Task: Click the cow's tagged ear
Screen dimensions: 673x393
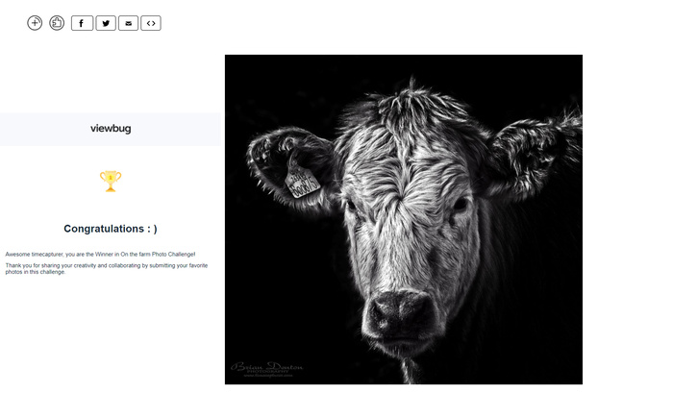Action: coord(292,167)
